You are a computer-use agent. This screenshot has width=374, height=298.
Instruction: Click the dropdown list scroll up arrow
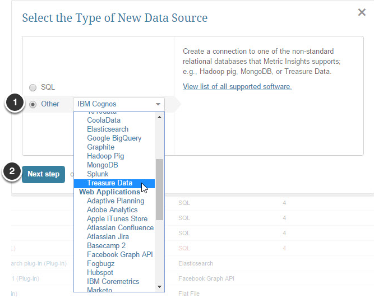(160, 117)
